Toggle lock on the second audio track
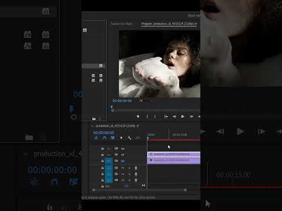282x211 pixels. 102,174
